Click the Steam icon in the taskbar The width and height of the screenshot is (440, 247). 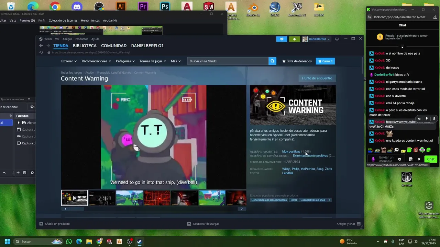tap(139, 242)
